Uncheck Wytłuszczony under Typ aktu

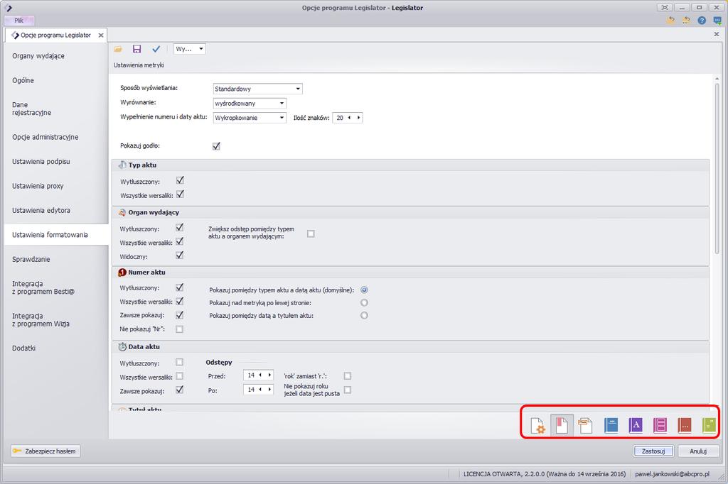pyautogui.click(x=180, y=180)
